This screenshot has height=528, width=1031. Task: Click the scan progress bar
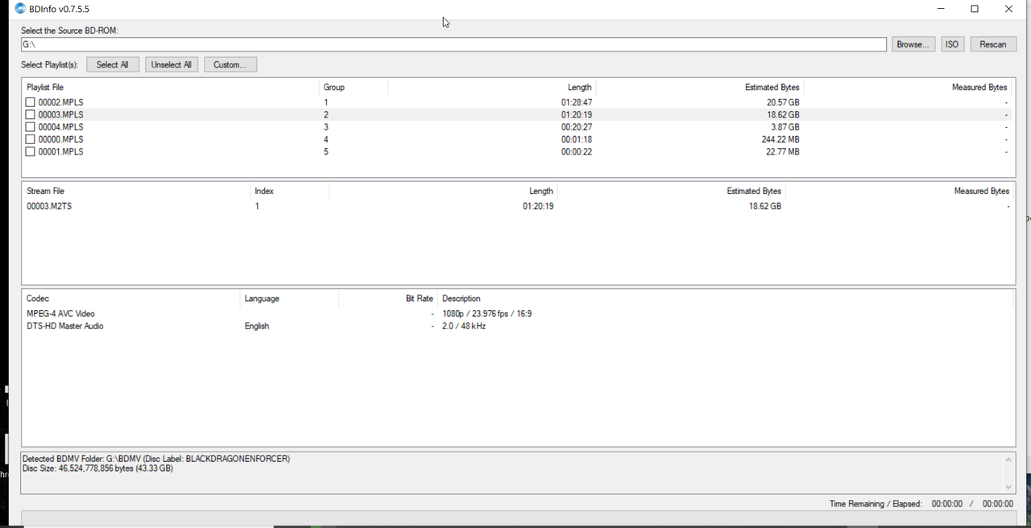coord(518,518)
